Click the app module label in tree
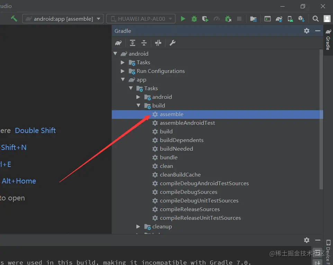This screenshot has width=333, height=265. point(141,80)
